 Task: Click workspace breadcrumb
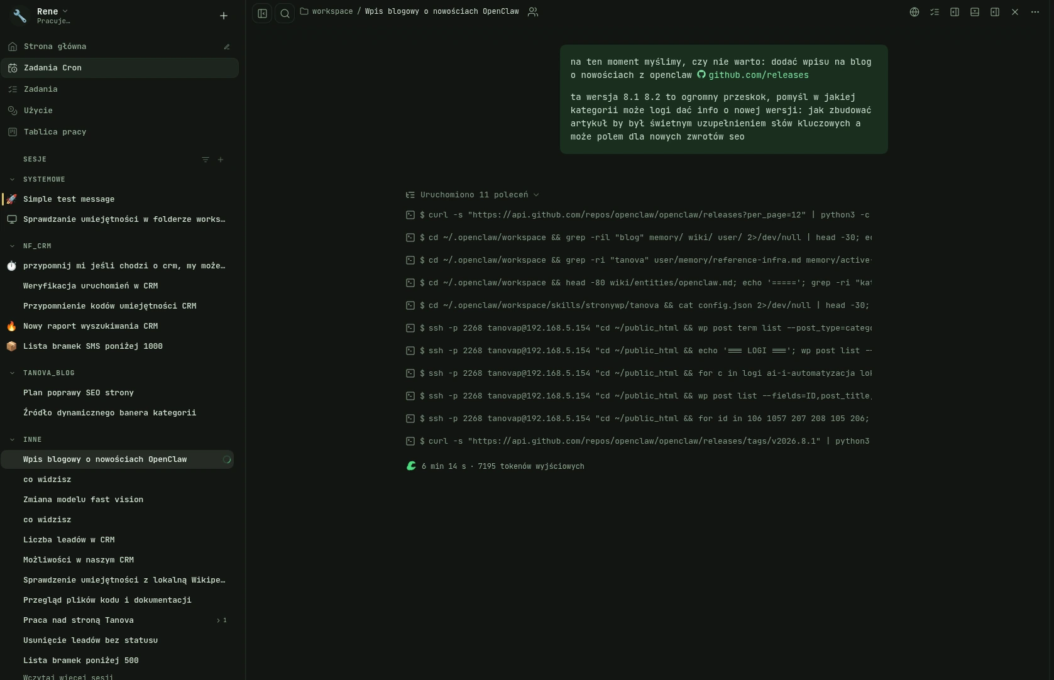coord(332,11)
